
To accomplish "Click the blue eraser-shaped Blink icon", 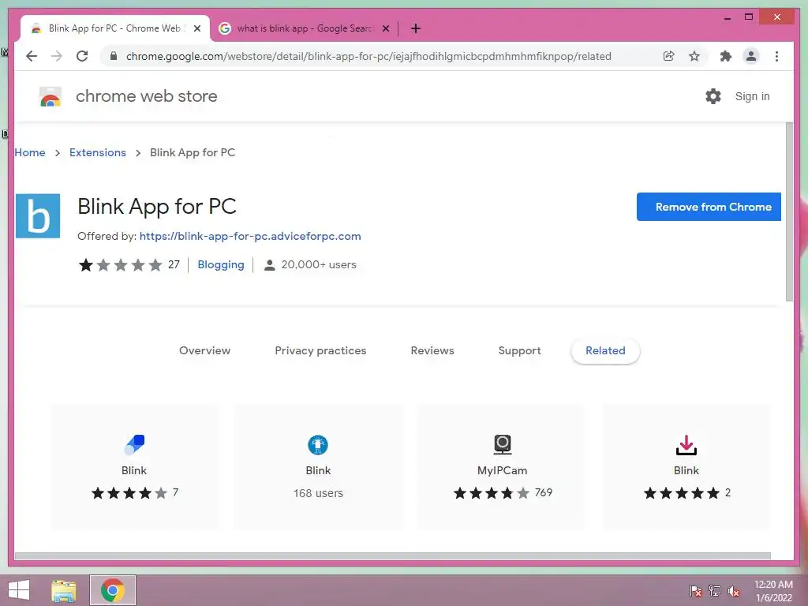I will [134, 445].
